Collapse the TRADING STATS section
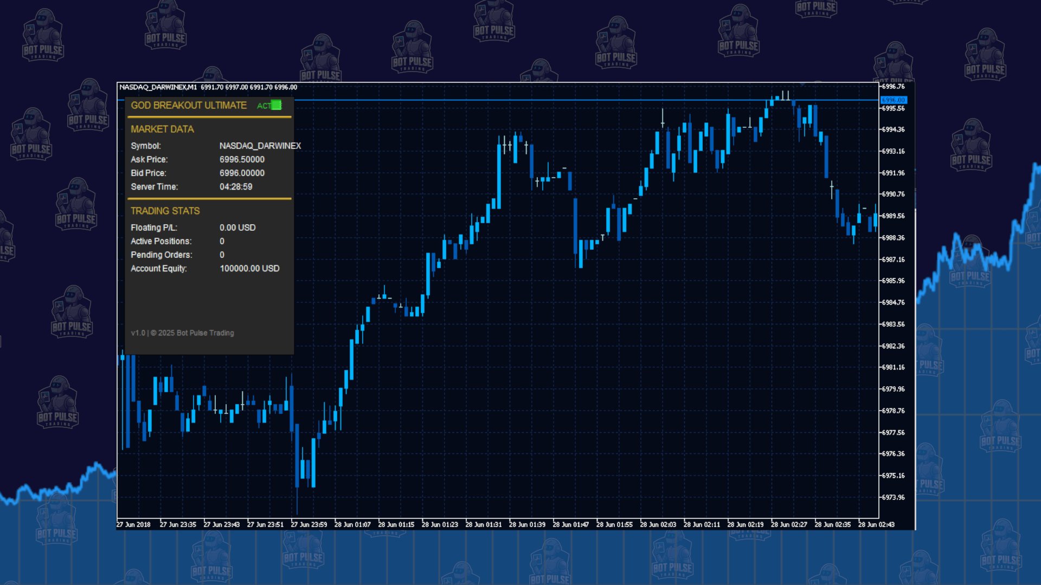This screenshot has width=1041, height=585. [x=165, y=211]
